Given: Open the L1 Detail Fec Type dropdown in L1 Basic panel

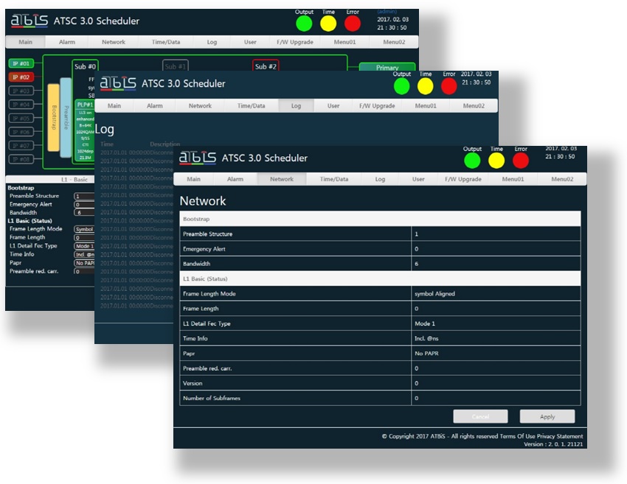Looking at the screenshot, I should click(x=83, y=246).
